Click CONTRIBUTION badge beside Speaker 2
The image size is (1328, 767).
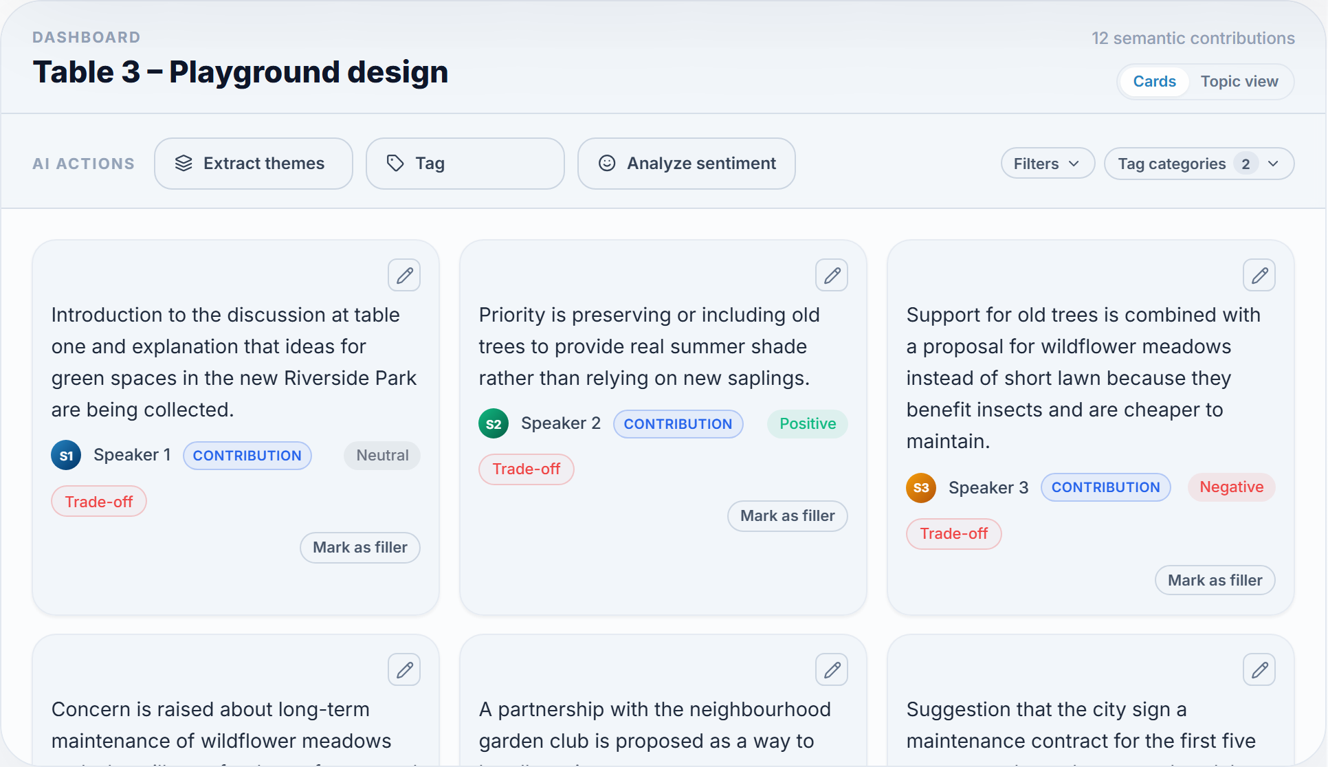tap(678, 424)
